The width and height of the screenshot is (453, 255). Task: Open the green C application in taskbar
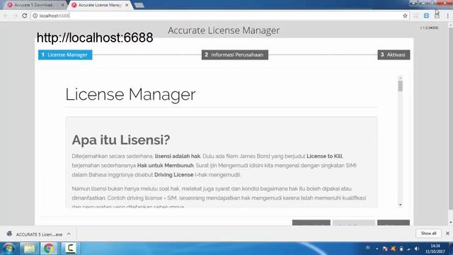pos(70,249)
